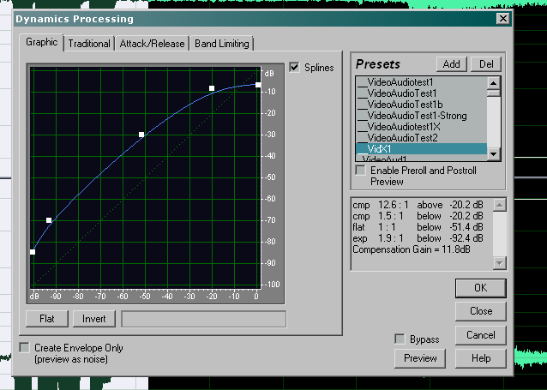The height and width of the screenshot is (390, 547).
Task: Select the __VideoAudiotest1 preset at top
Action: click(422, 82)
